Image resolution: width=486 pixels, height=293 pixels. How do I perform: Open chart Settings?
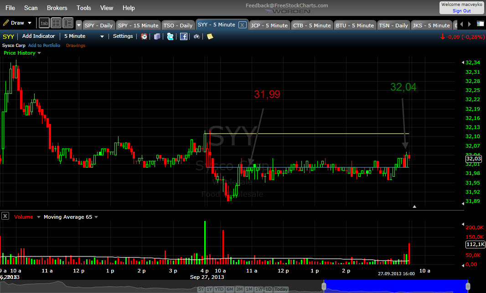coord(123,36)
